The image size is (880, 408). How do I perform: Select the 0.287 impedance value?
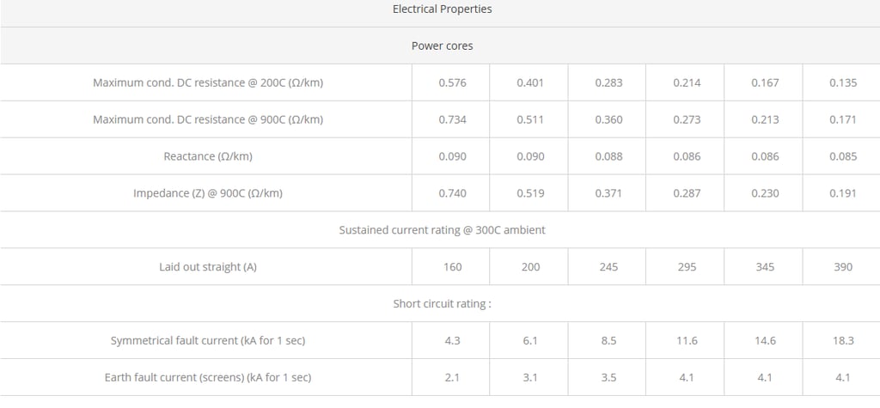pos(687,193)
